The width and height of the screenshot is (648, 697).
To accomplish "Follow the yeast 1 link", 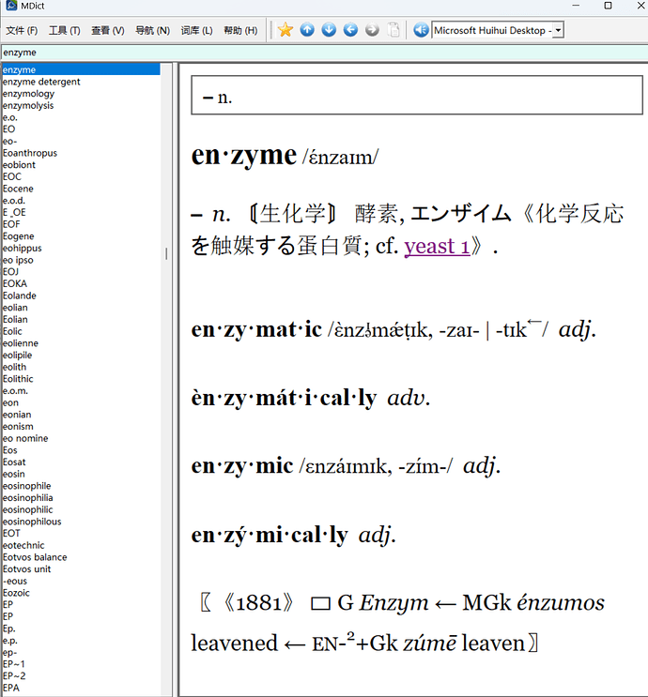I will coord(437,246).
